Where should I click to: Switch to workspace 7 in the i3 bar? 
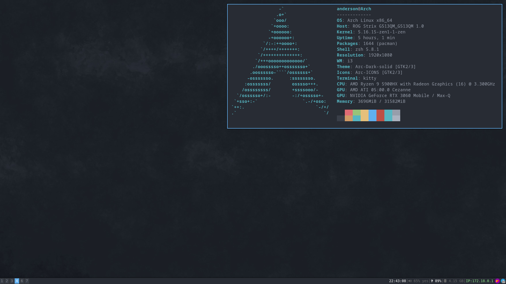(x=27, y=281)
